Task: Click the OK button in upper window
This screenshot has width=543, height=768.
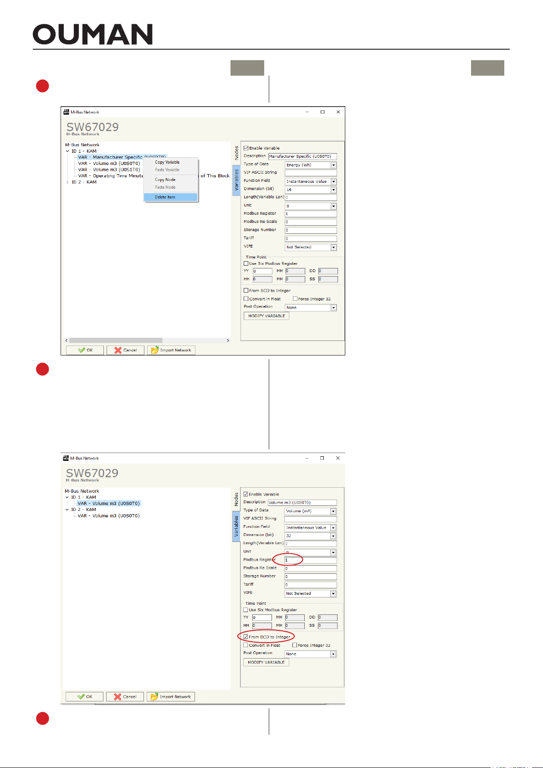Action: pos(85,350)
